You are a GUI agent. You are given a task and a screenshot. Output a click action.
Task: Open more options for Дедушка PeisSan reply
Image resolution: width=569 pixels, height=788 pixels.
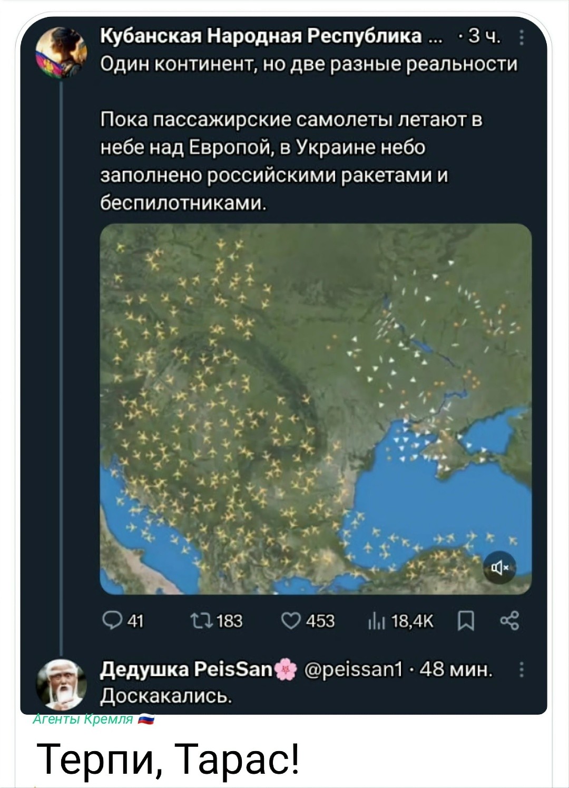pyautogui.click(x=521, y=670)
